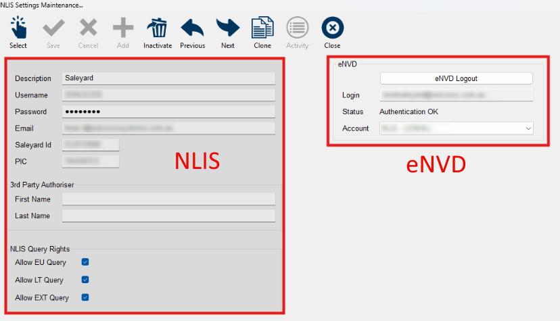Click the Cancel X icon
This screenshot has width=560, height=321.
coord(88,28)
